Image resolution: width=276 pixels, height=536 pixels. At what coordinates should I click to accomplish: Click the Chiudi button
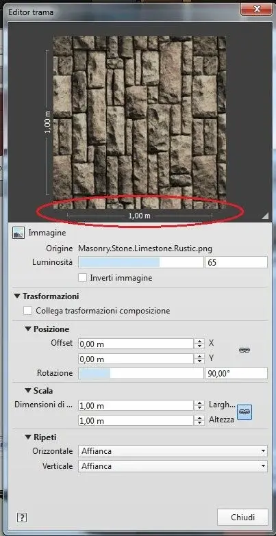[243, 518]
